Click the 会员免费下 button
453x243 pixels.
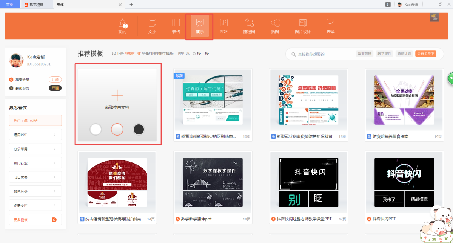click(425, 54)
